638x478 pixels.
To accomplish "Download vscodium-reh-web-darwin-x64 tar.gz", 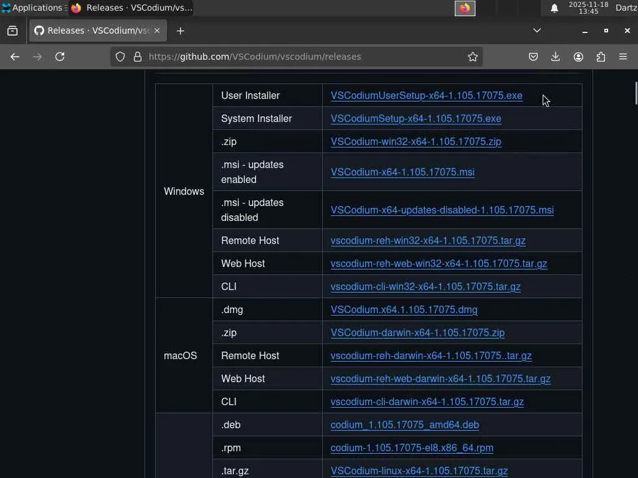I will (x=440, y=379).
